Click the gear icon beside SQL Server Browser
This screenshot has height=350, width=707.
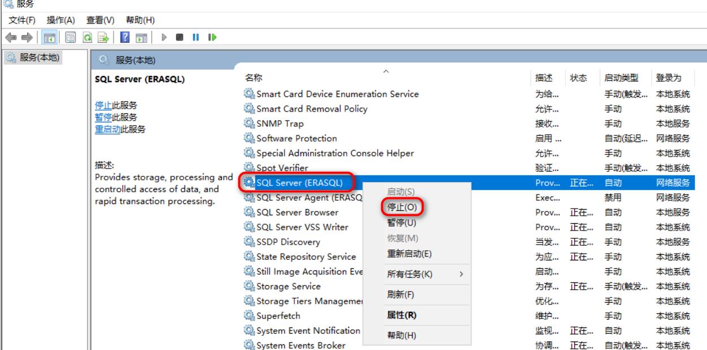(x=249, y=212)
